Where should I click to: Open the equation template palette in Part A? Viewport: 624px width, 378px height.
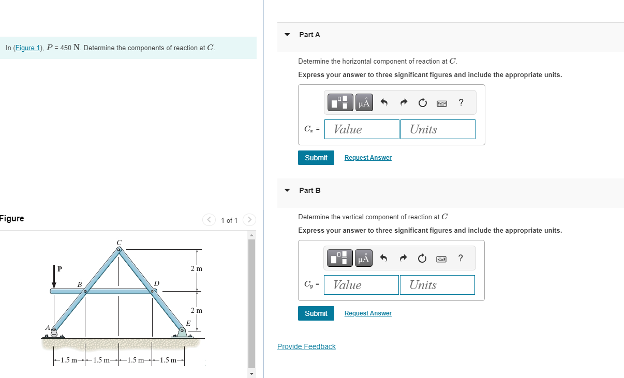(340, 102)
